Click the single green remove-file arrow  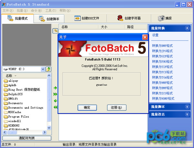[x=55, y=101]
